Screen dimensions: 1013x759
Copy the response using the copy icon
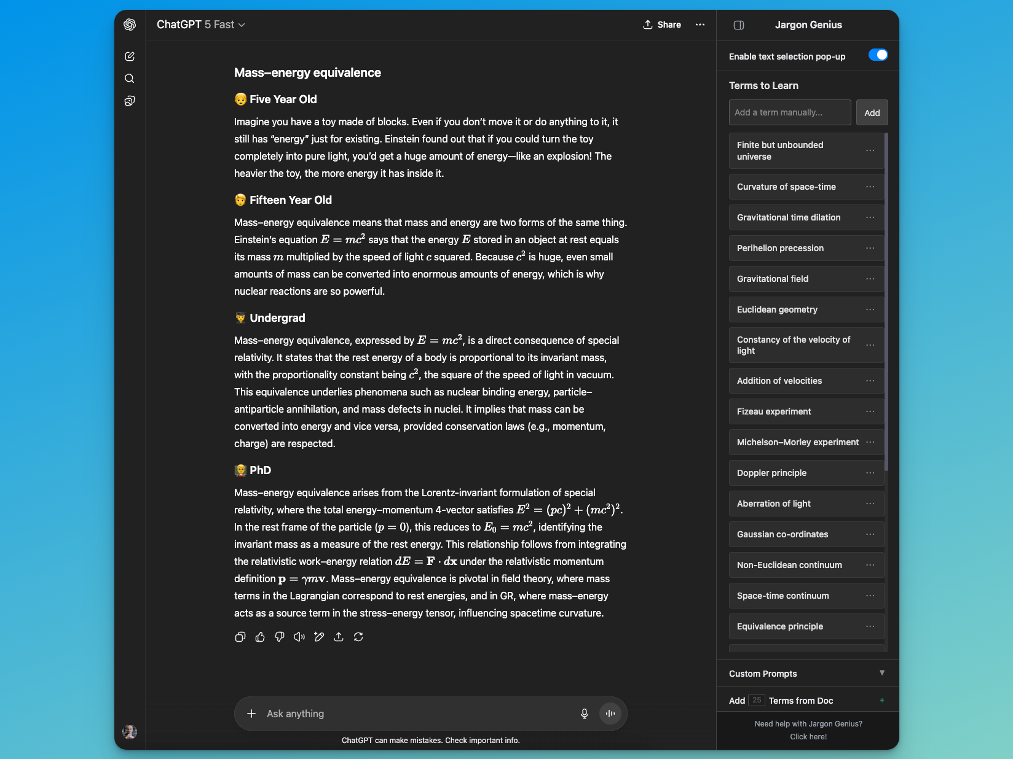[240, 637]
